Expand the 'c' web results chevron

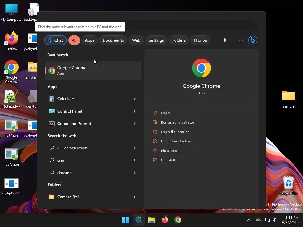click(x=135, y=148)
